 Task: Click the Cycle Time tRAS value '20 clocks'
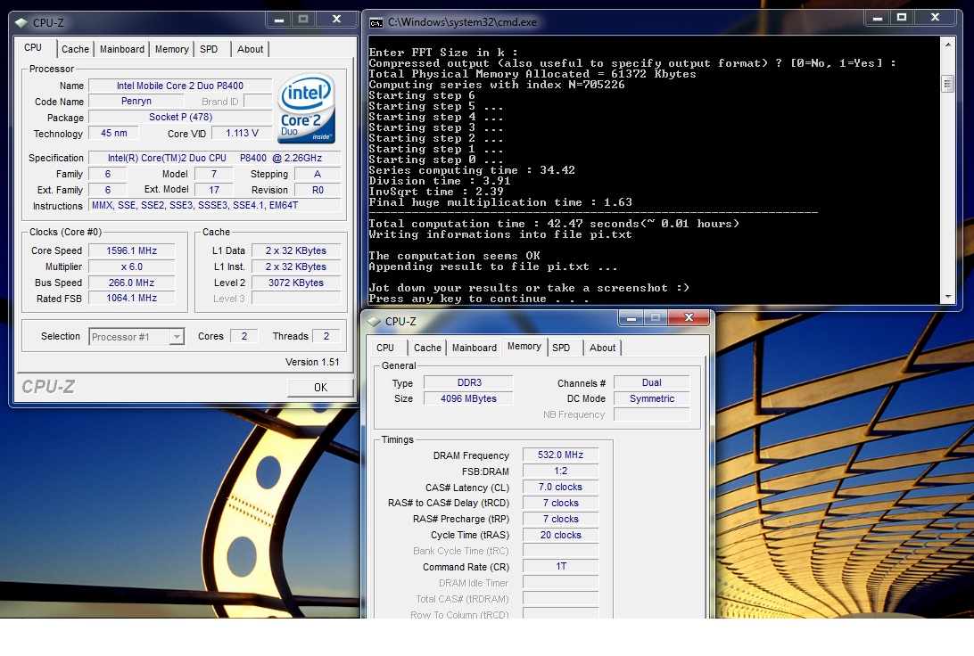click(x=561, y=535)
